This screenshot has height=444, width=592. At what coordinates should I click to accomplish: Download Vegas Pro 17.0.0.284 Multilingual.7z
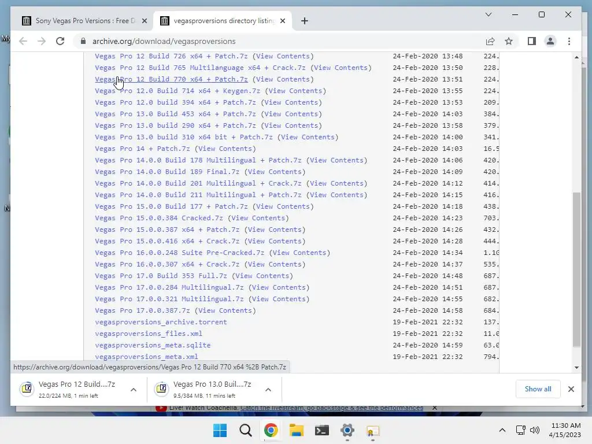pos(169,287)
